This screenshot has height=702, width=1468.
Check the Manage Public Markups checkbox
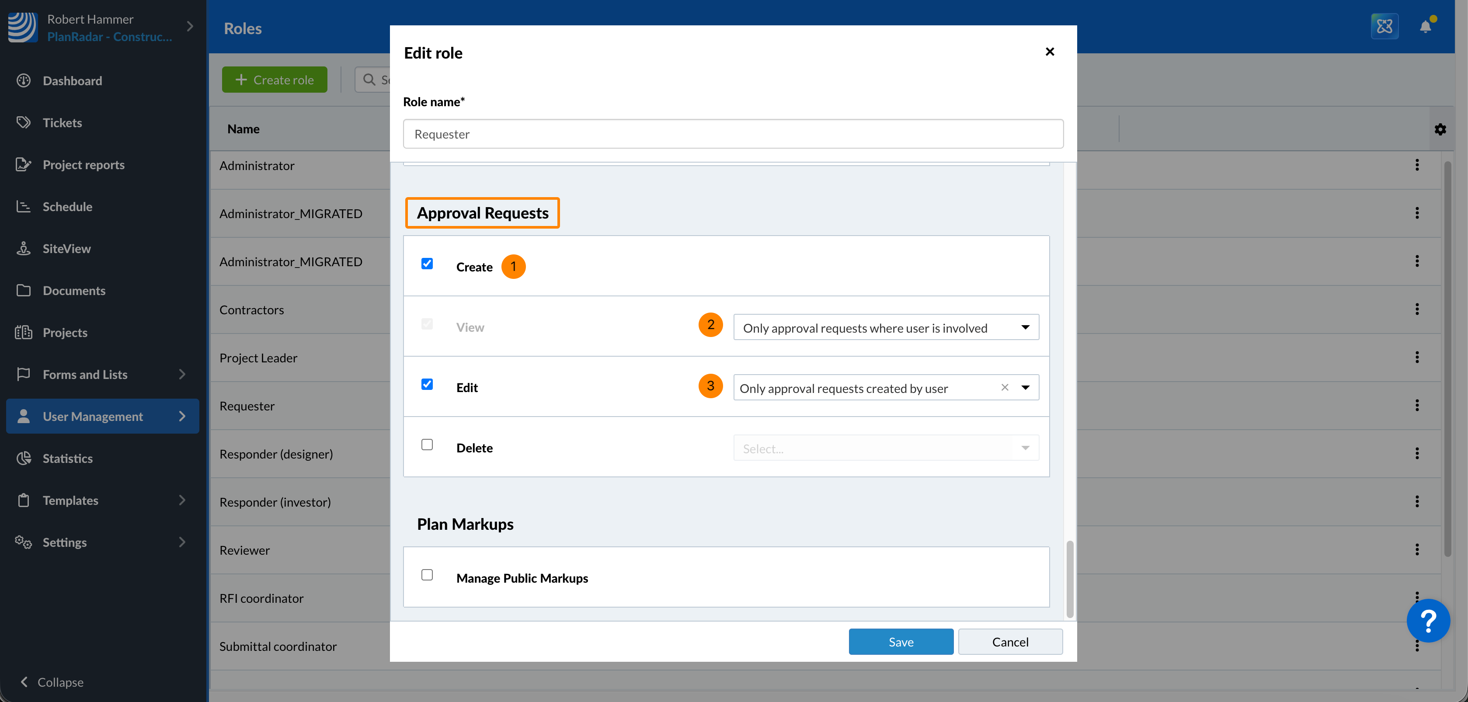427,575
